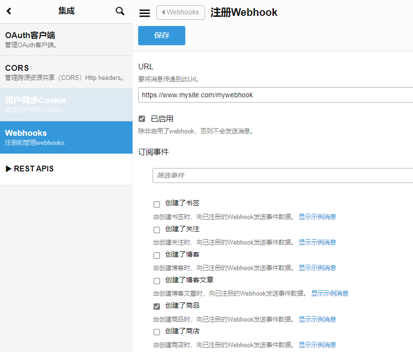Image resolution: width=413 pixels, height=352 pixels.
Task: Toggle the hamburger menu icon
Action: [144, 13]
